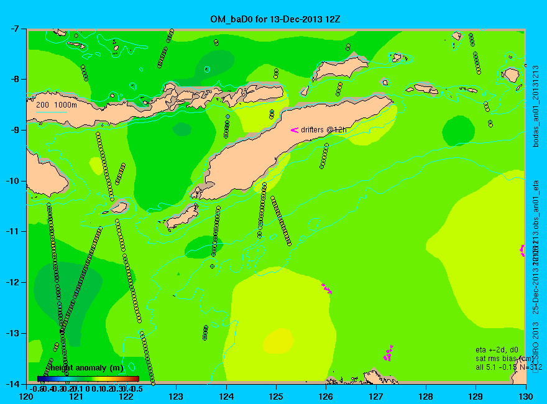The width and height of the screenshot is (547, 404).
Task: Click the 'all 5.1 -0.15 N=312' statistics line
Action: [x=508, y=367]
